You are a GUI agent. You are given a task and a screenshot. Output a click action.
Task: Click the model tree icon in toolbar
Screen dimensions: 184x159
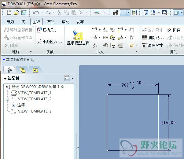pos(104,13)
